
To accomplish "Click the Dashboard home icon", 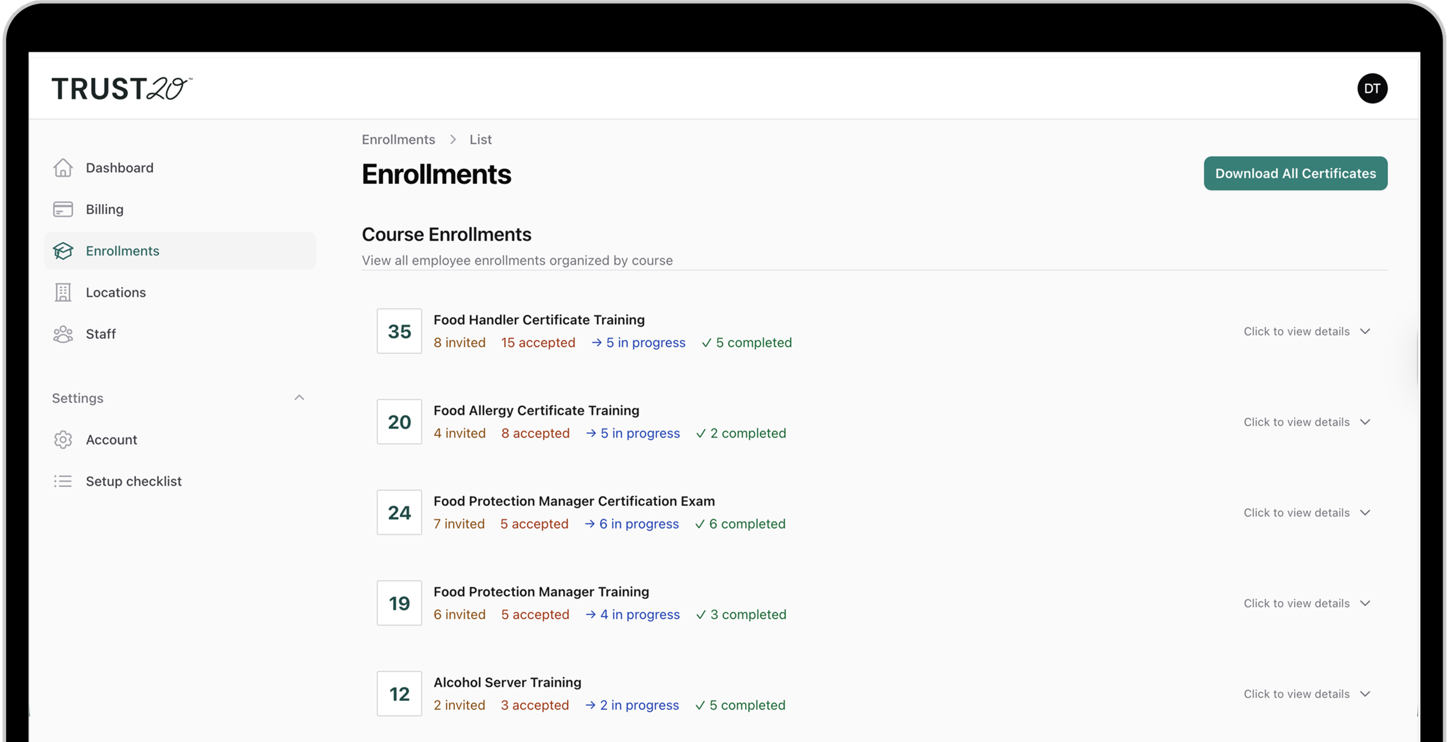I will (63, 167).
